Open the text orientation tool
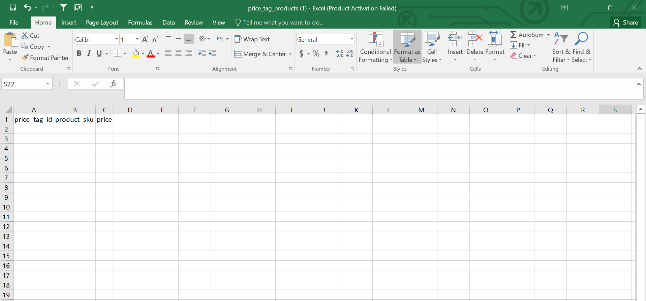Screen dimensions: 646x301 coord(202,39)
